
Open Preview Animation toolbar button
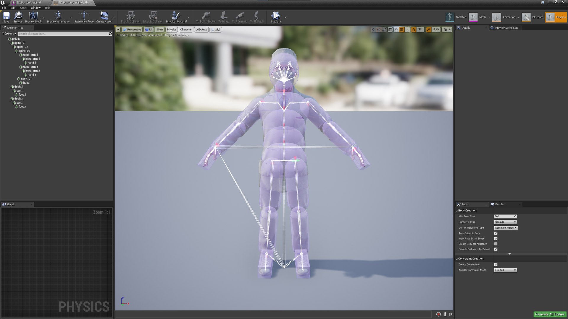pyautogui.click(x=58, y=17)
